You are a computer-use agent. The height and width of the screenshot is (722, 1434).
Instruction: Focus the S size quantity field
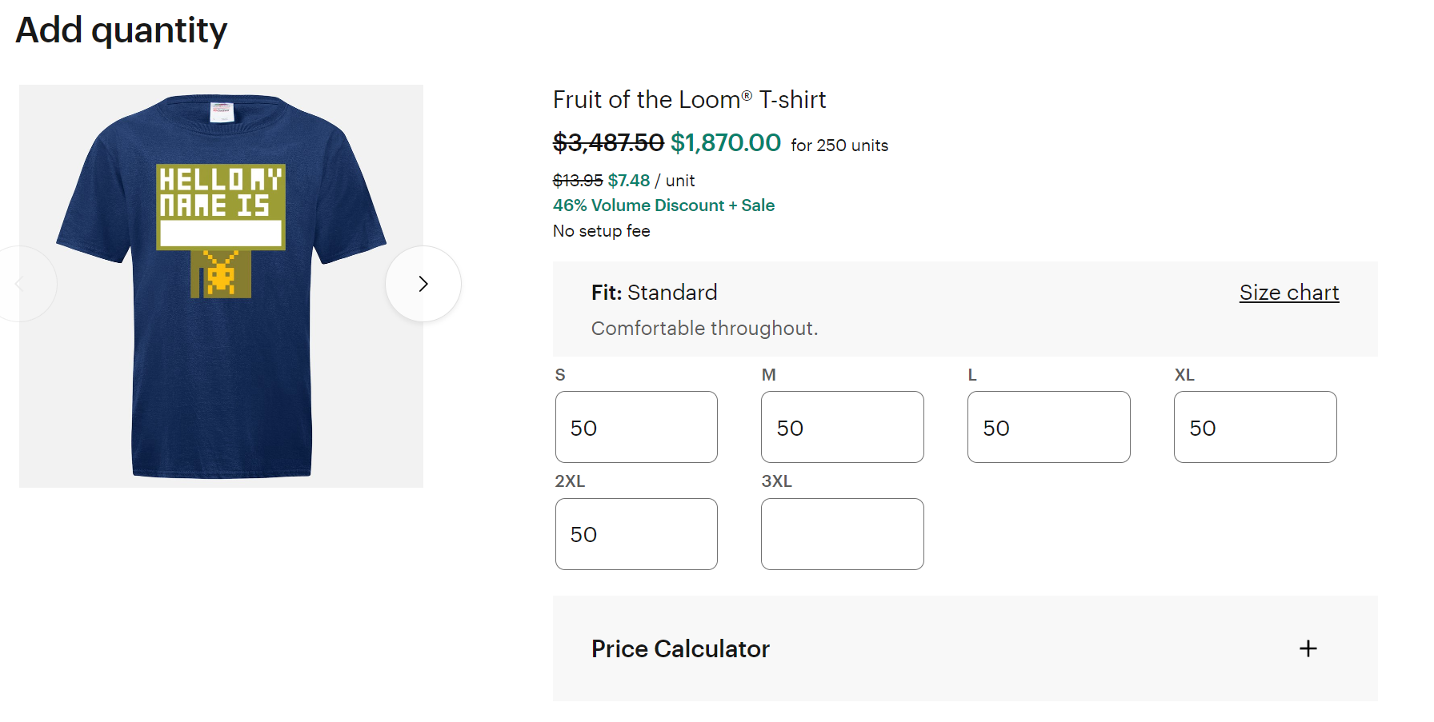[636, 427]
